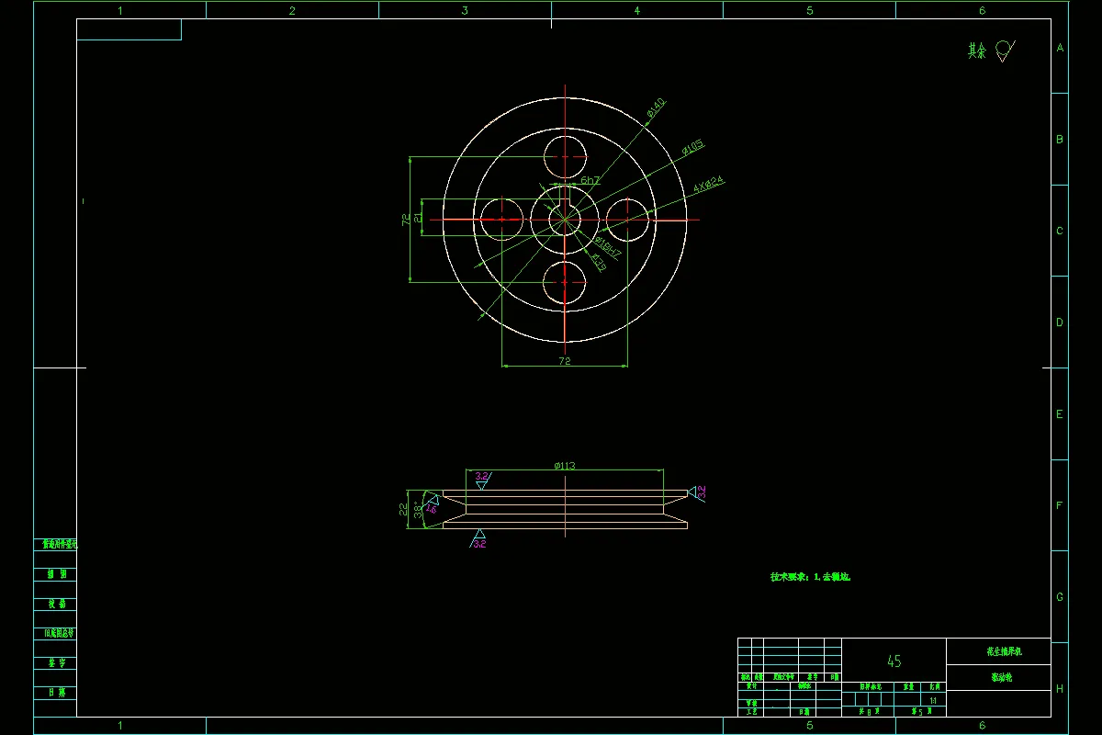This screenshot has height=735, width=1102.
Task: Select the rotated 3.2 roughness symbol on the rim
Action: point(697,492)
